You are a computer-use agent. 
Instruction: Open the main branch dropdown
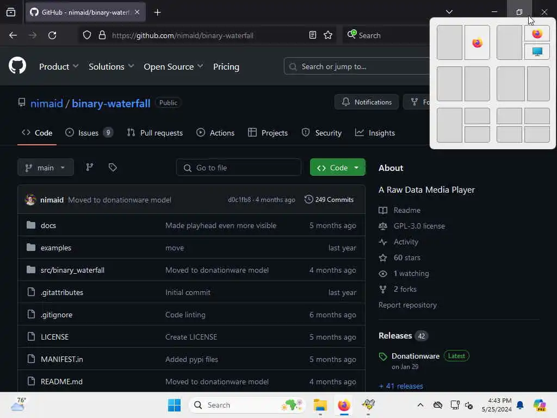coord(46,167)
